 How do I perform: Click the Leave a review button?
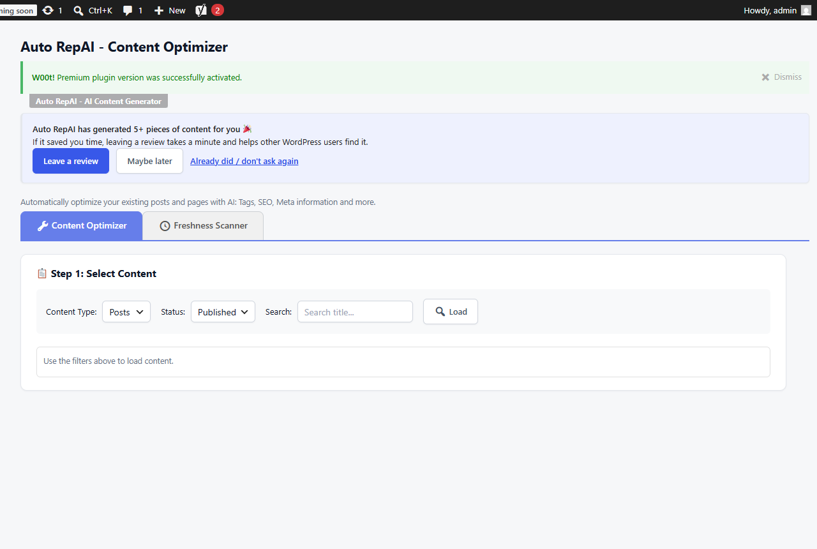point(71,161)
